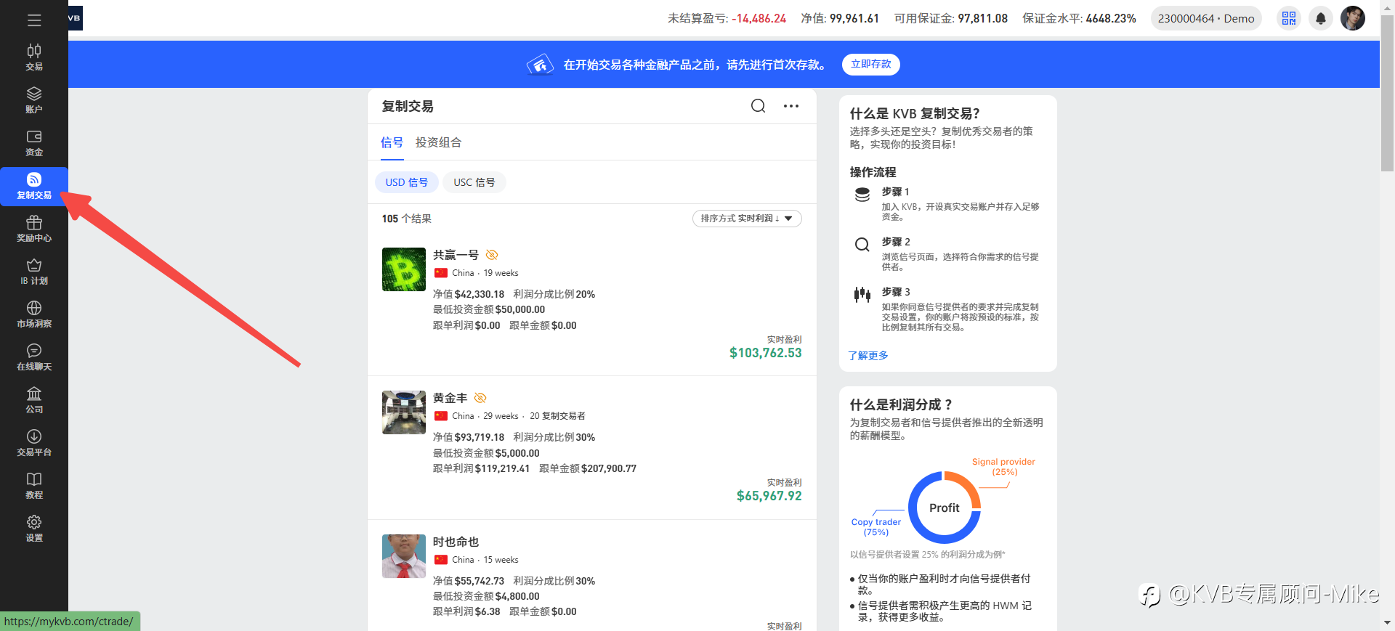Open 设置 settings

click(34, 529)
